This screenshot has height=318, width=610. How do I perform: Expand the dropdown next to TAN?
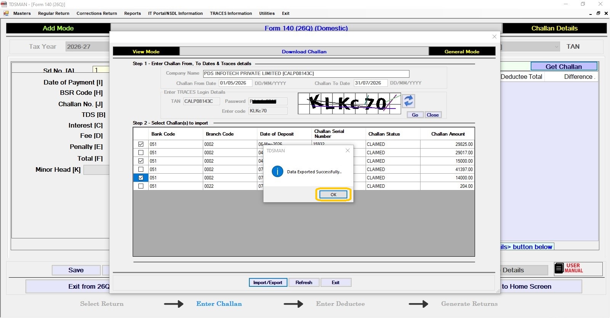click(557, 47)
